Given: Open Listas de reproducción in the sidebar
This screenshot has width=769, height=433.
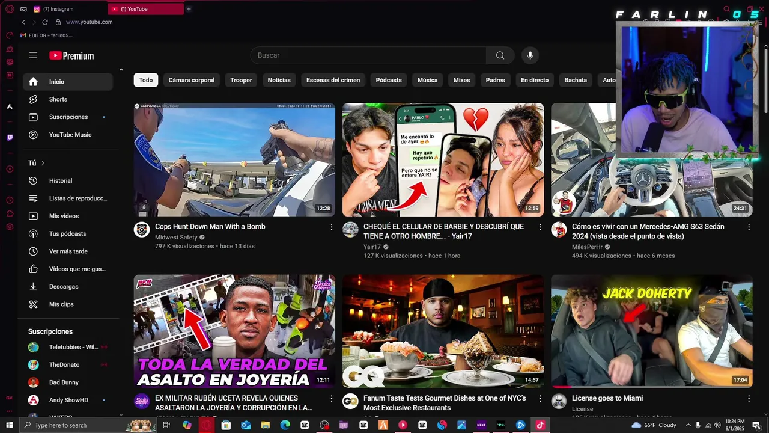Looking at the screenshot, I should point(68,198).
